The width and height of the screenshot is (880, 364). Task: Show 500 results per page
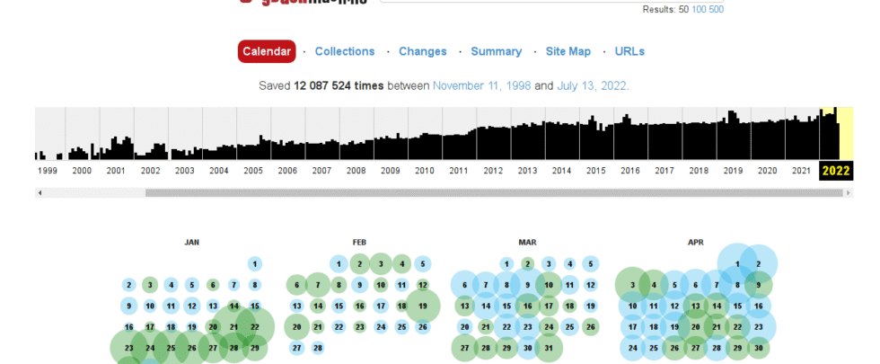pyautogui.click(x=716, y=9)
